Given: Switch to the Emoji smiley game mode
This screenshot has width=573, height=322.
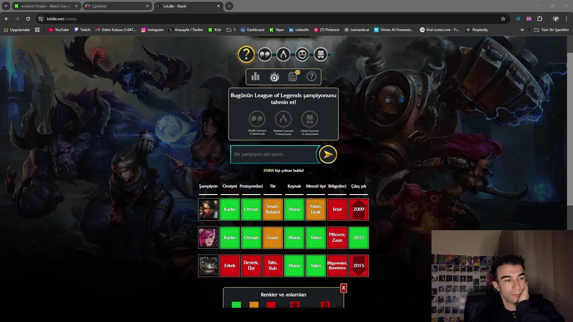Looking at the screenshot, I should [x=302, y=55].
